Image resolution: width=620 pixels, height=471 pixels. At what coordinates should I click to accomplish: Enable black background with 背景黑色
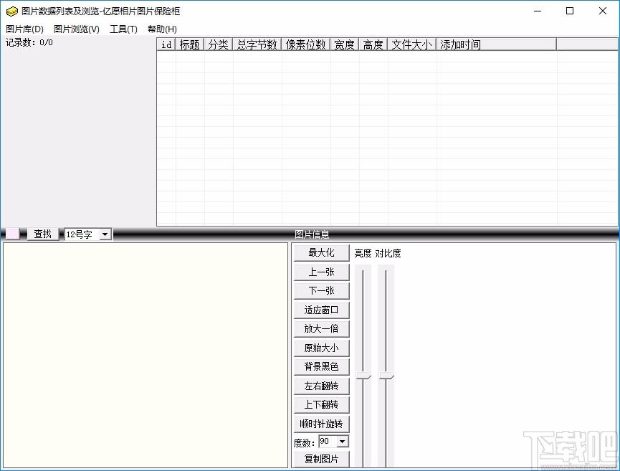(x=320, y=366)
